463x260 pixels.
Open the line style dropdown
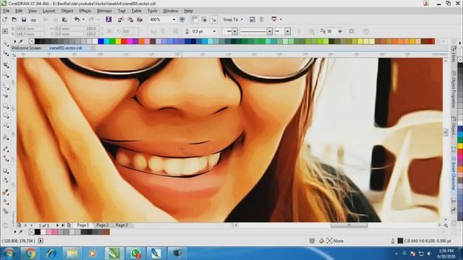(269, 31)
